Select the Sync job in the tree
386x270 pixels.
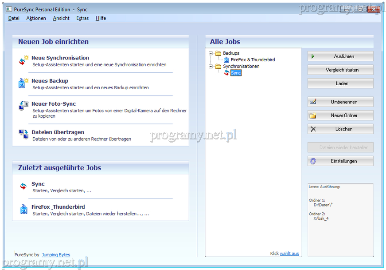click(236, 73)
